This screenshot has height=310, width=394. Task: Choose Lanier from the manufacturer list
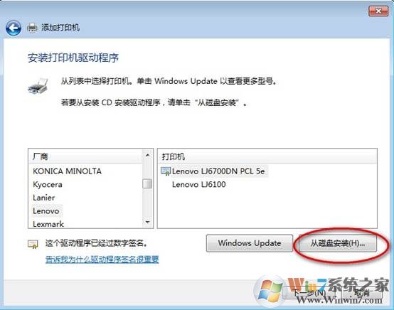tap(43, 198)
